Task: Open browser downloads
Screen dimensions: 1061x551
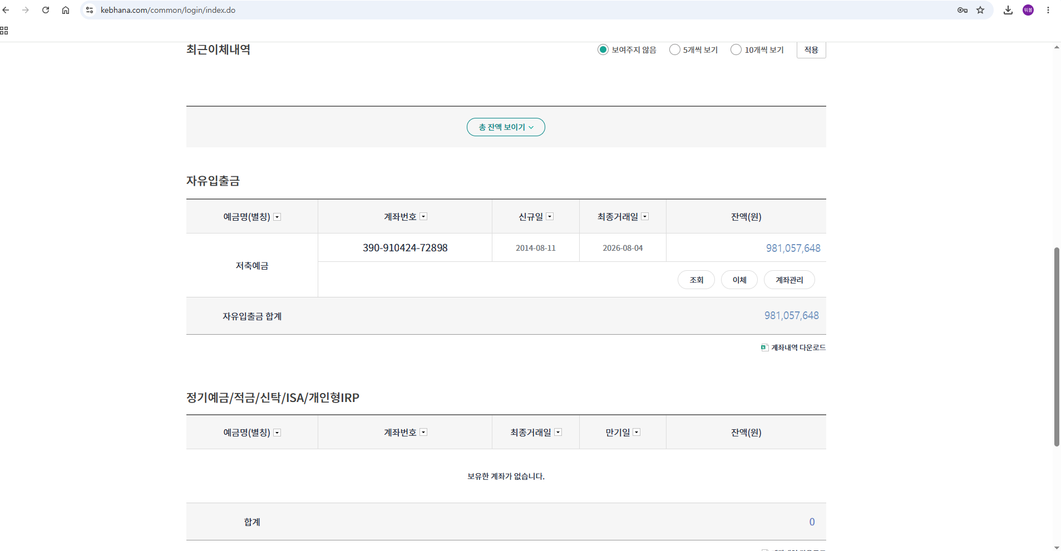Action: click(x=1008, y=10)
